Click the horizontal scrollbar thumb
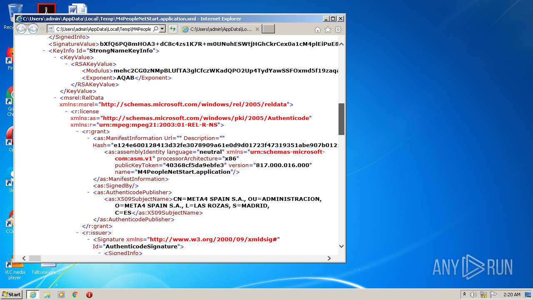This screenshot has width=533, height=300. click(x=35, y=258)
